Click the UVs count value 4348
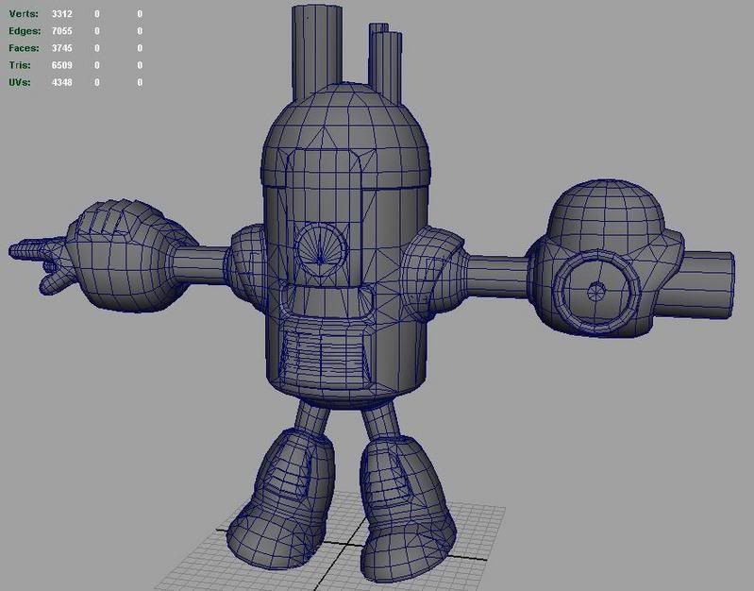754x591 pixels. point(63,82)
